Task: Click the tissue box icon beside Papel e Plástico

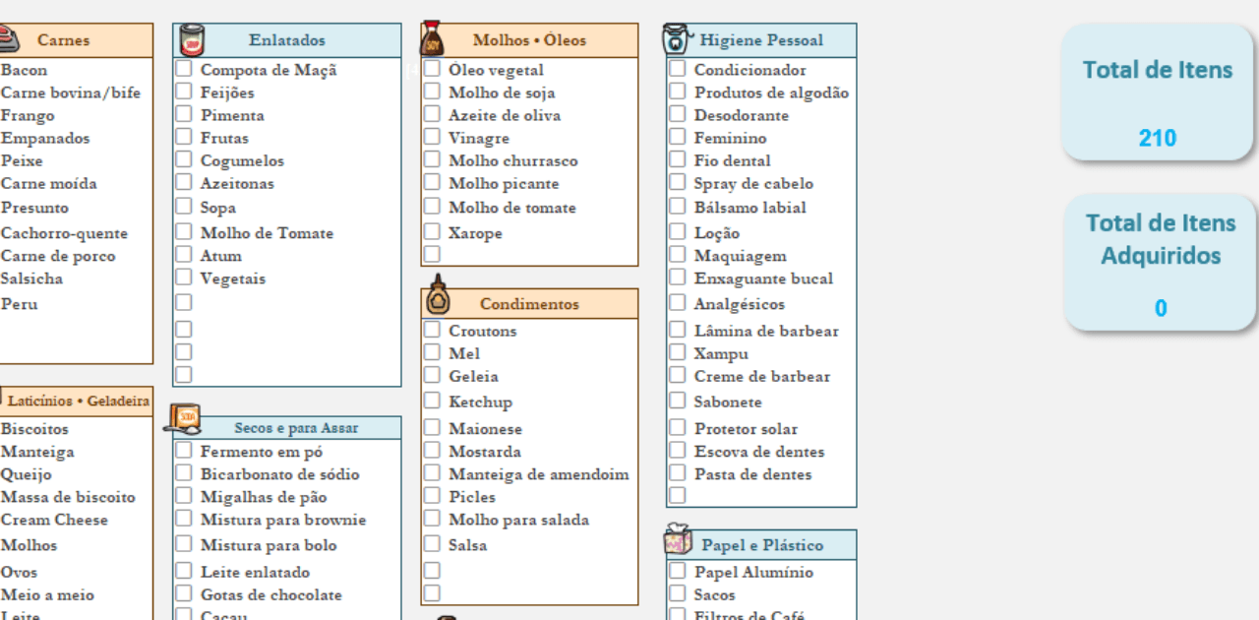Action: pos(677,540)
